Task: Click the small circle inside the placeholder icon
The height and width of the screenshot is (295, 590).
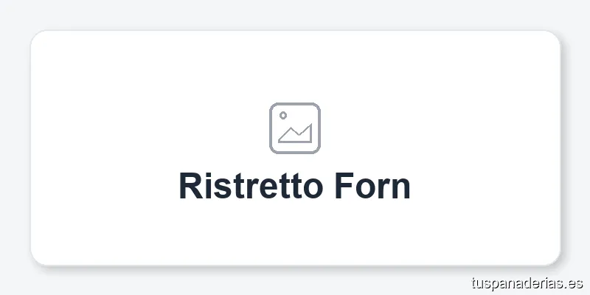Action: point(283,116)
